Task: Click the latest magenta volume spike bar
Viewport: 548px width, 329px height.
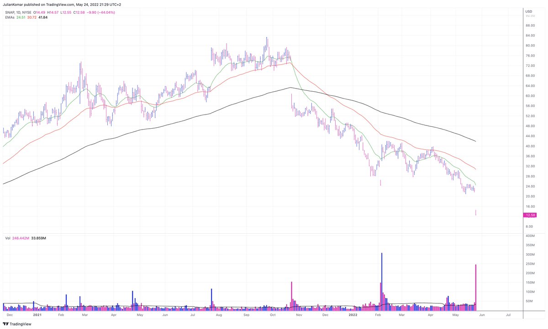Action: coord(476,287)
